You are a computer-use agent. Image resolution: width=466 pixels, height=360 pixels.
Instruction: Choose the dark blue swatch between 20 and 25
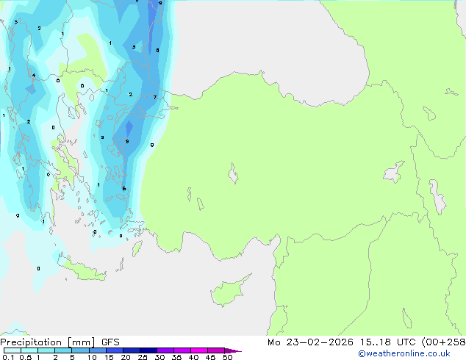point(131,350)
